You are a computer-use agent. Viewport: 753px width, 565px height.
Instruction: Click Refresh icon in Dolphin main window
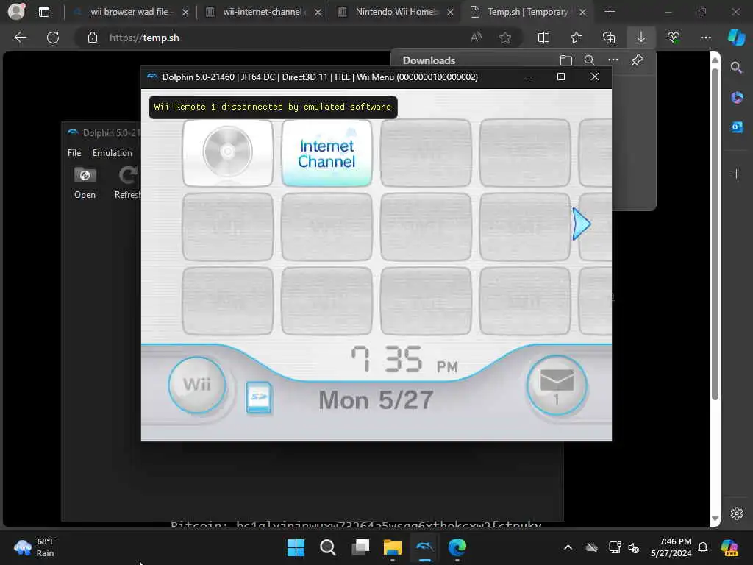click(127, 182)
